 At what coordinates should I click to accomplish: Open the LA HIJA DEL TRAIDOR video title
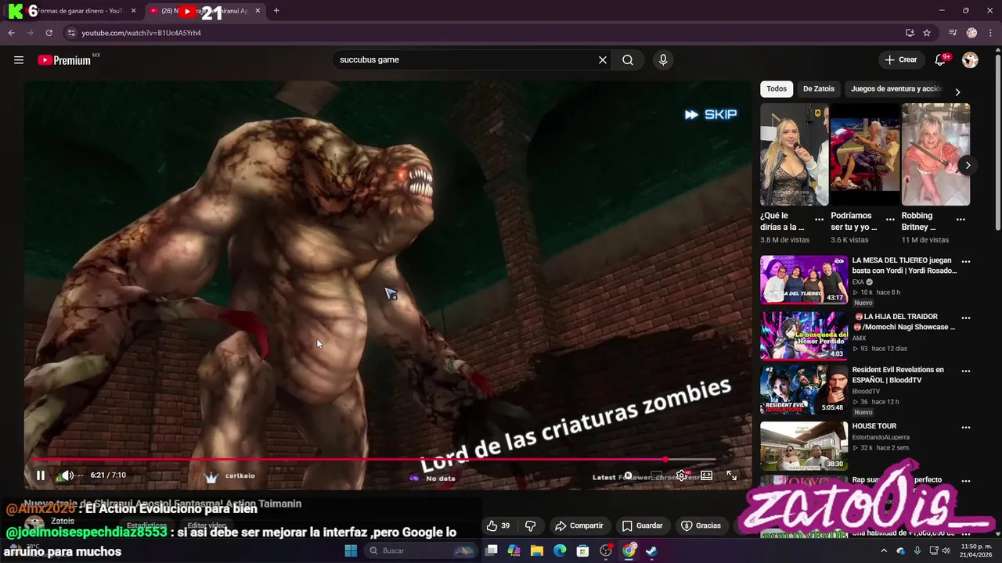(x=903, y=321)
